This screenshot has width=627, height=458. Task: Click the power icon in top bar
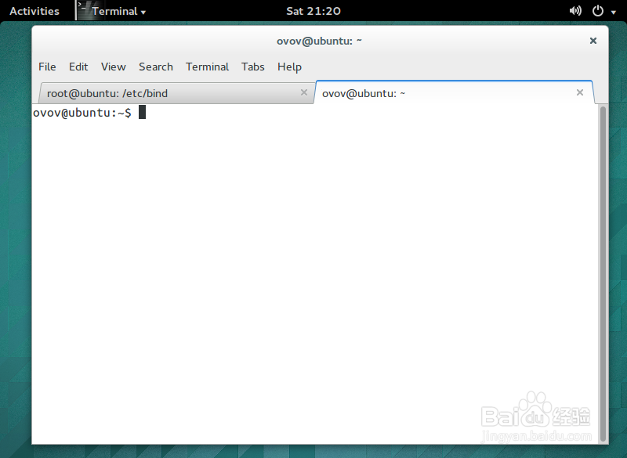click(x=598, y=11)
